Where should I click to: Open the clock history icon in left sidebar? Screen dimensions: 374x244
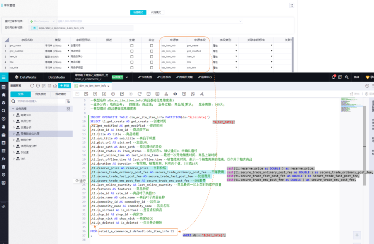pos(4,119)
